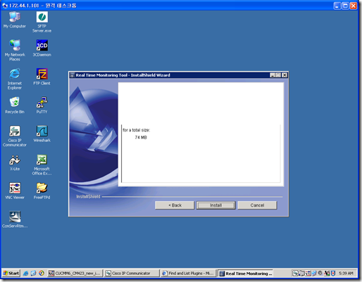The height and width of the screenshot is (282, 362).
Task: Close the InstallShield Wizard window
Action: (285, 75)
